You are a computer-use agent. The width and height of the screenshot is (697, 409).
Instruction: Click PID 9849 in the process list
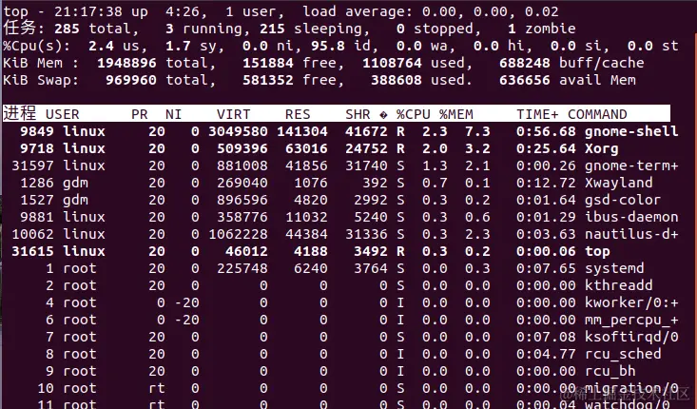(x=37, y=131)
